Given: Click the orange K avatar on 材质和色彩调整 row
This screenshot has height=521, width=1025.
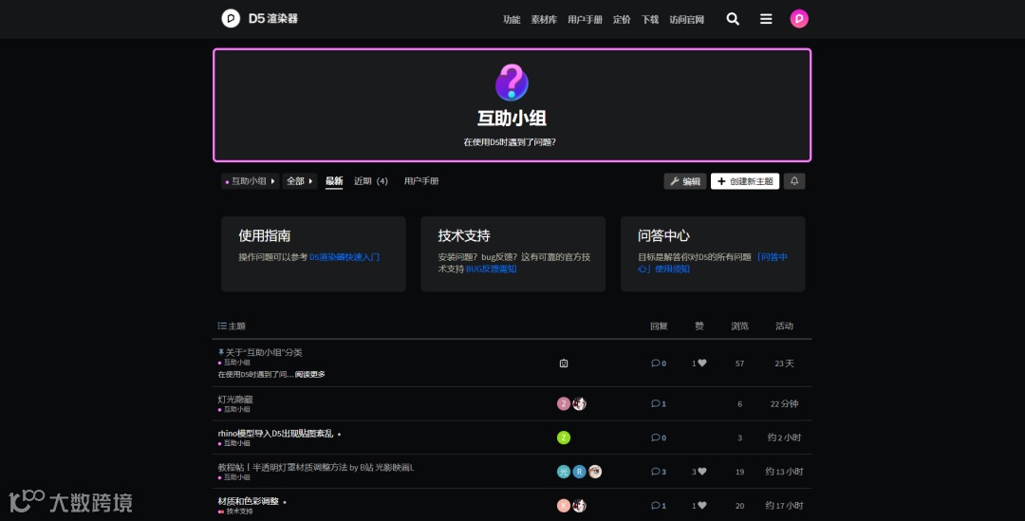Looking at the screenshot, I should 564,505.
